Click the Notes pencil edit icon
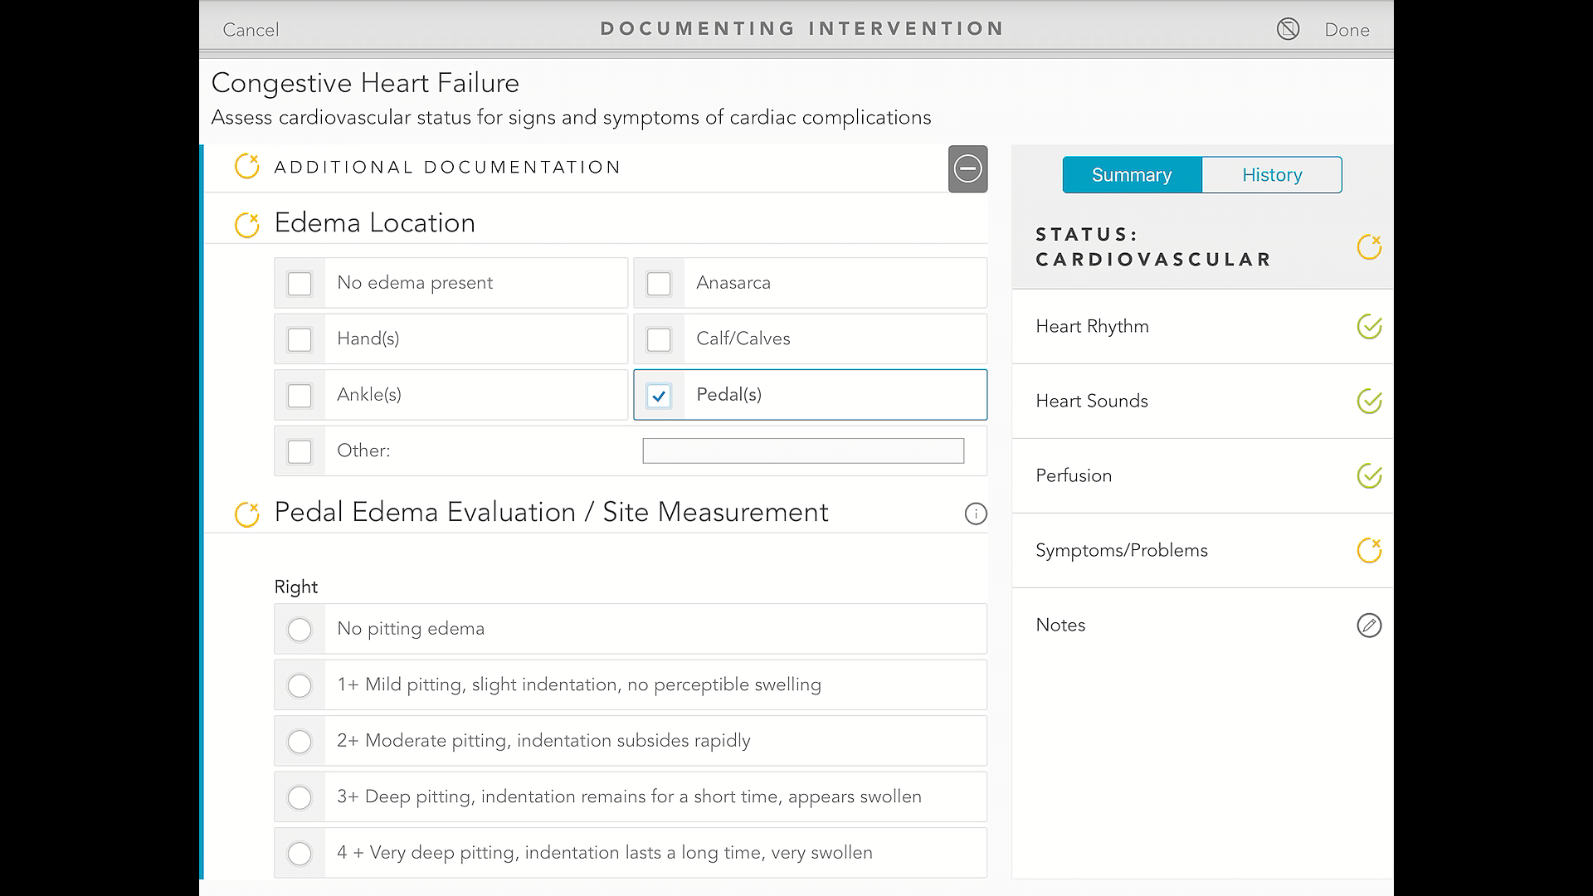This screenshot has width=1593, height=896. (x=1368, y=625)
